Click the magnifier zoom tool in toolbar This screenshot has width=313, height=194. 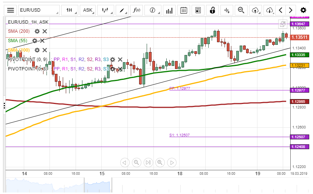241,10
